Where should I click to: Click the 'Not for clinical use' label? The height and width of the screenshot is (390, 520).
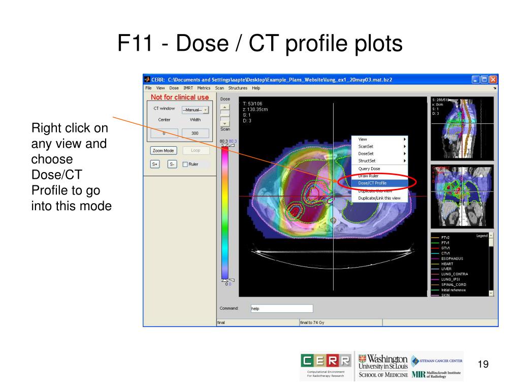click(180, 97)
